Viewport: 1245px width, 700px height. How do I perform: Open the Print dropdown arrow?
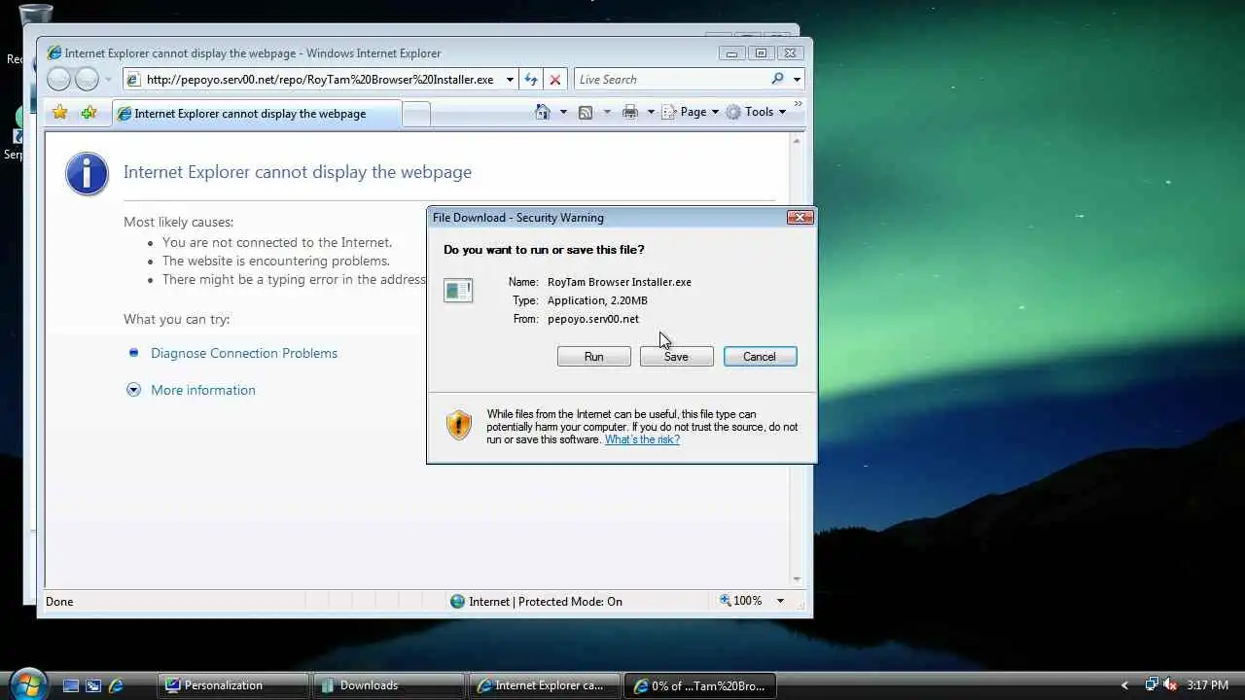point(651,112)
